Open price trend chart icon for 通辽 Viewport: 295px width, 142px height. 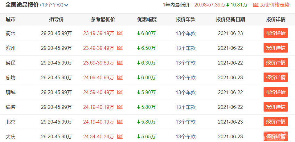tap(120, 63)
